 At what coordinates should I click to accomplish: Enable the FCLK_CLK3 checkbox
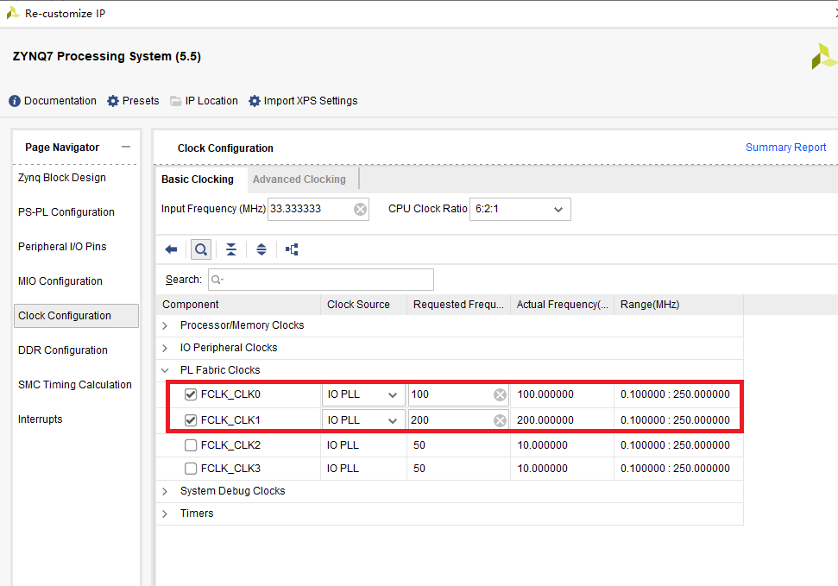(x=190, y=469)
